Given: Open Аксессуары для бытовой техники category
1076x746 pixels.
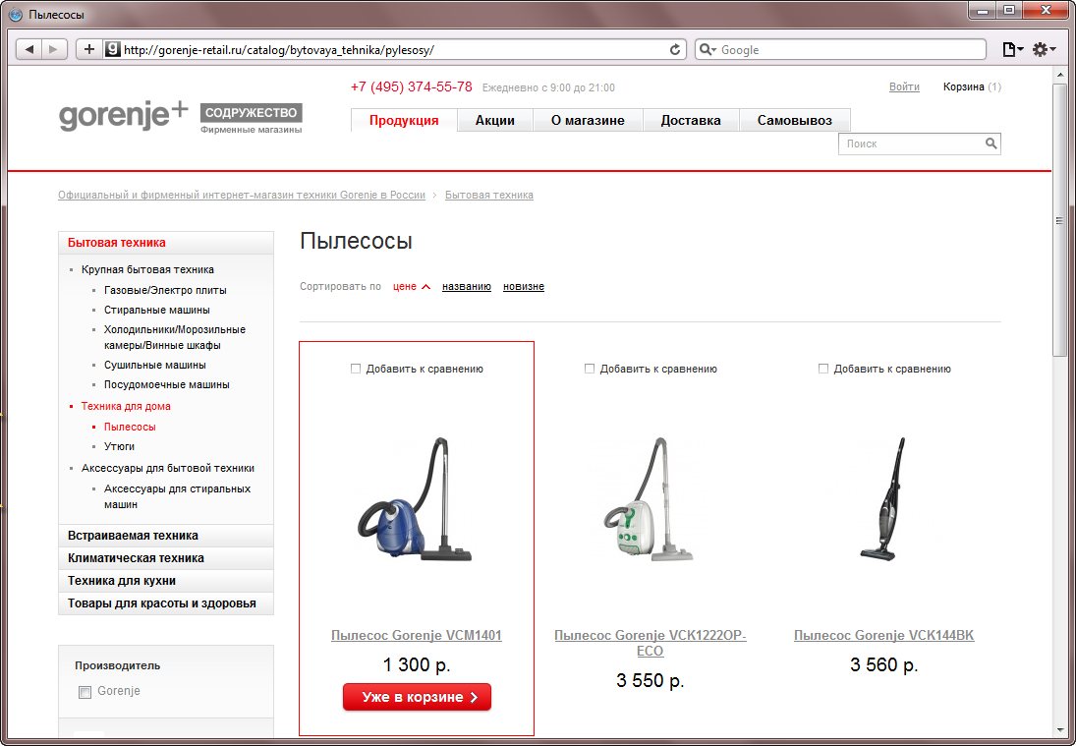Looking at the screenshot, I should tap(167, 468).
